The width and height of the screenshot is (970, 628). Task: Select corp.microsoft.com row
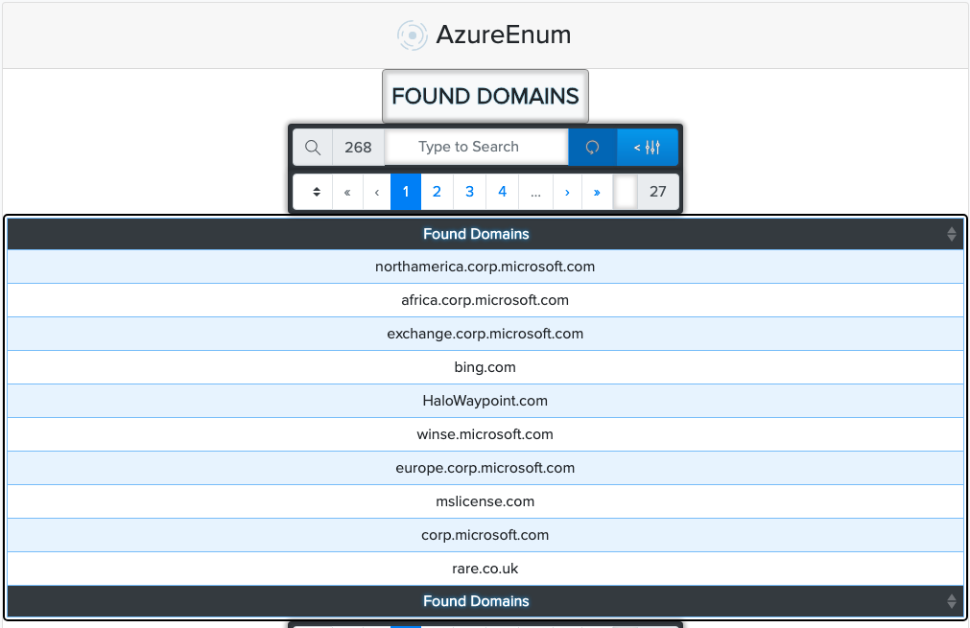click(x=485, y=535)
